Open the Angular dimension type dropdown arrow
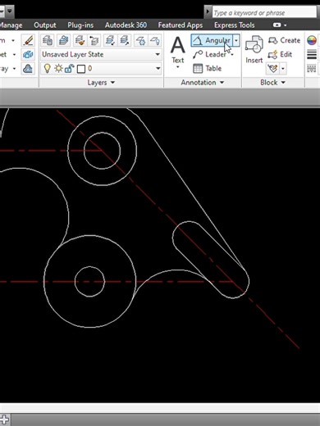 pyautogui.click(x=236, y=40)
